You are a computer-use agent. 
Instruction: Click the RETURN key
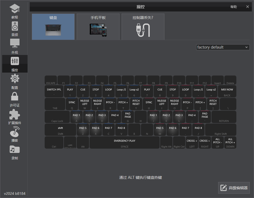(x=224, y=117)
